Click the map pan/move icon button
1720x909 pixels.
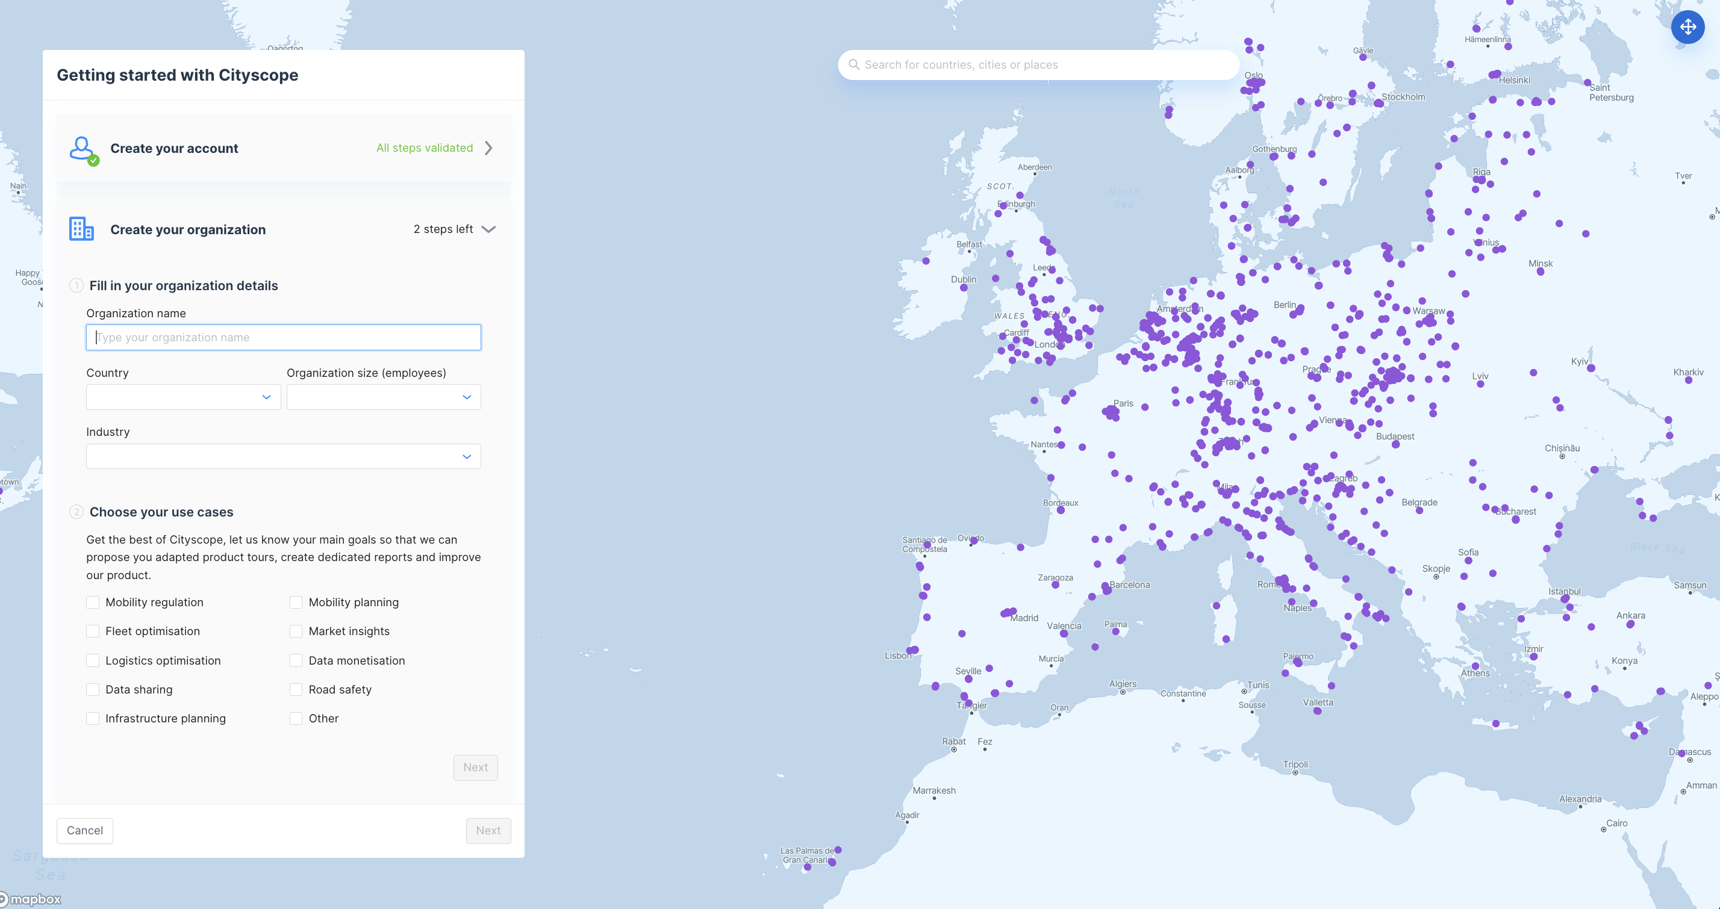click(x=1687, y=27)
